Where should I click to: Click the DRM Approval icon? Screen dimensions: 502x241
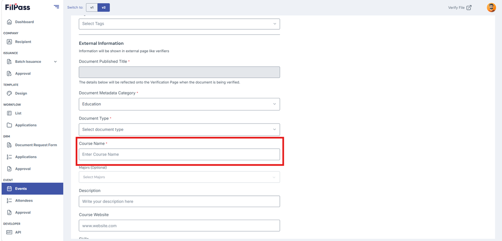click(x=9, y=169)
